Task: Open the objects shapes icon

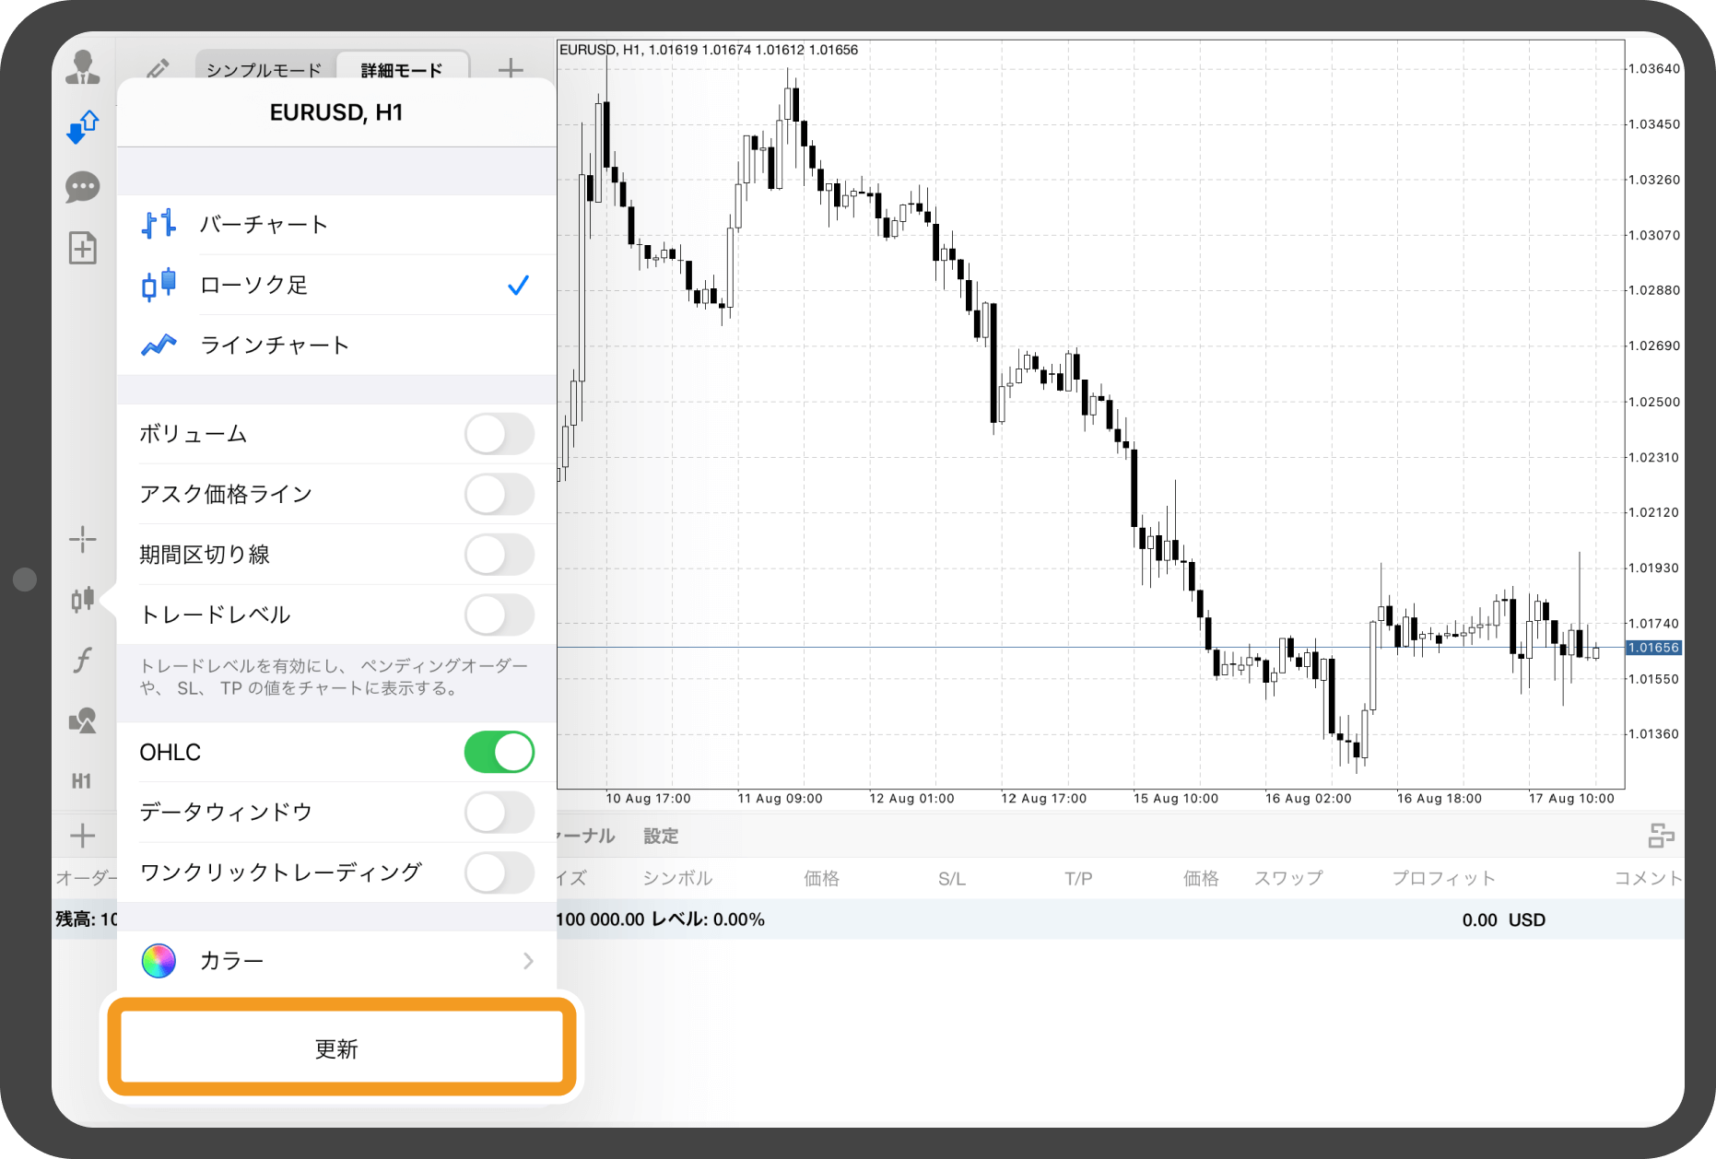Action: click(83, 720)
